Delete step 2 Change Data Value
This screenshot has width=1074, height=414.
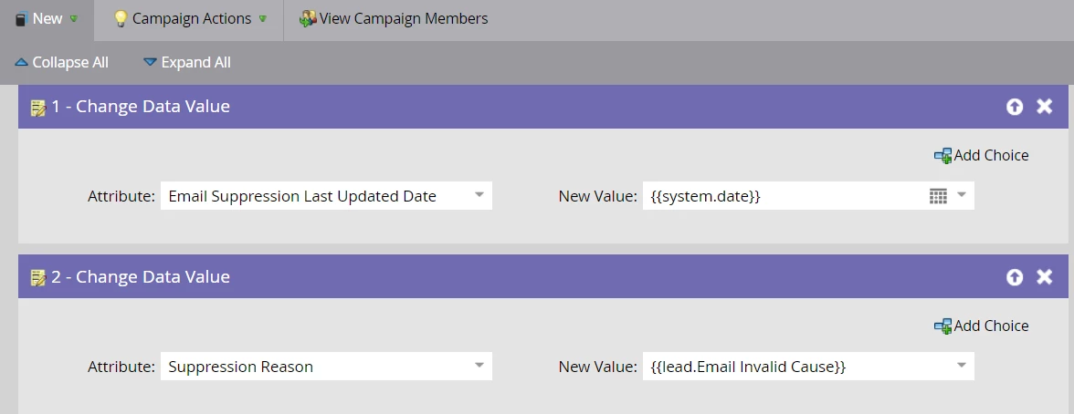[x=1045, y=277]
